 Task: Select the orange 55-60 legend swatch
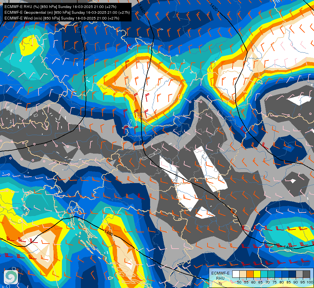tap(250, 274)
